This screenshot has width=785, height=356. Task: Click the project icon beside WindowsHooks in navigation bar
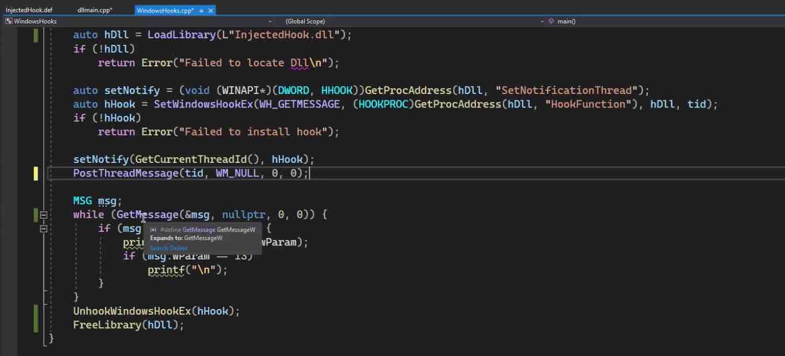[x=8, y=21]
